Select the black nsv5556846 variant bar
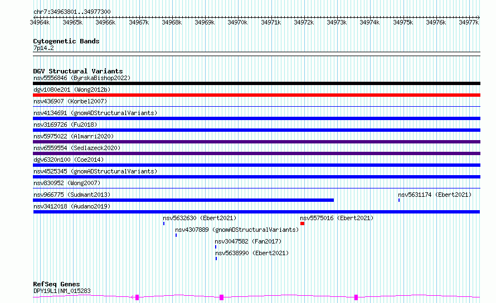Screen dimensions: 496x303 tap(256, 83)
